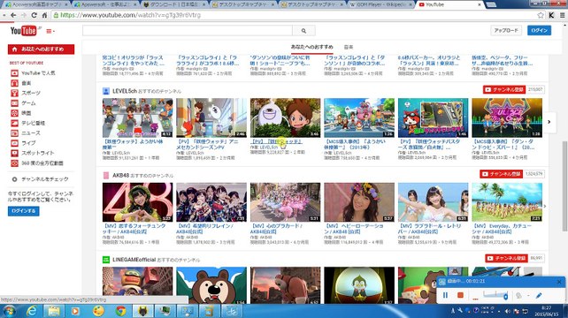
Task: Click the ログインする sidebar button
Action: (24, 211)
